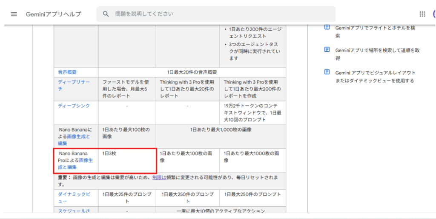Click article icon beside 場所を検索して道順を取得

327,50
